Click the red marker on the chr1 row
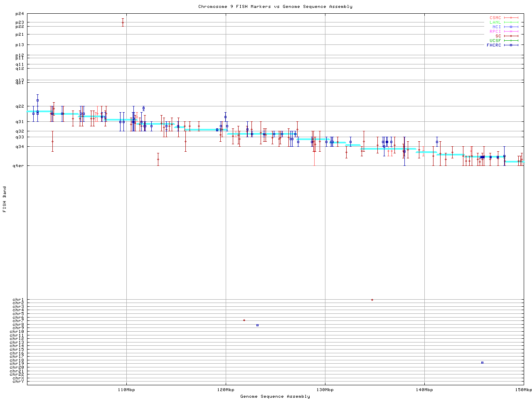The width and height of the screenshot is (532, 399). click(372, 300)
